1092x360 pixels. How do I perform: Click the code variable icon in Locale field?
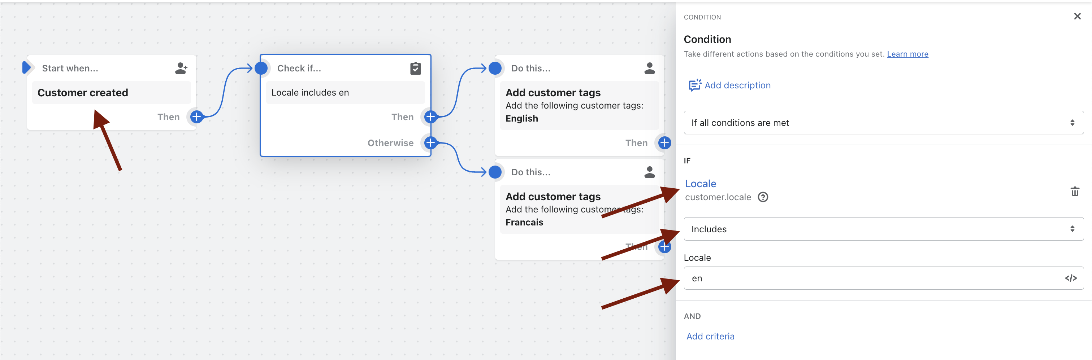tap(1070, 278)
